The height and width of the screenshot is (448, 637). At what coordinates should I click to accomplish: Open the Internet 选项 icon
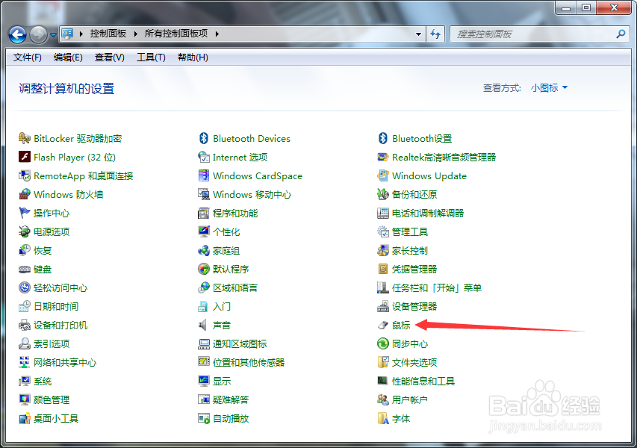click(x=204, y=158)
